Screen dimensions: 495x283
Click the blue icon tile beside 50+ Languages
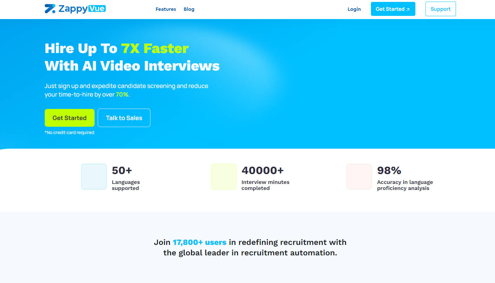[x=94, y=177]
